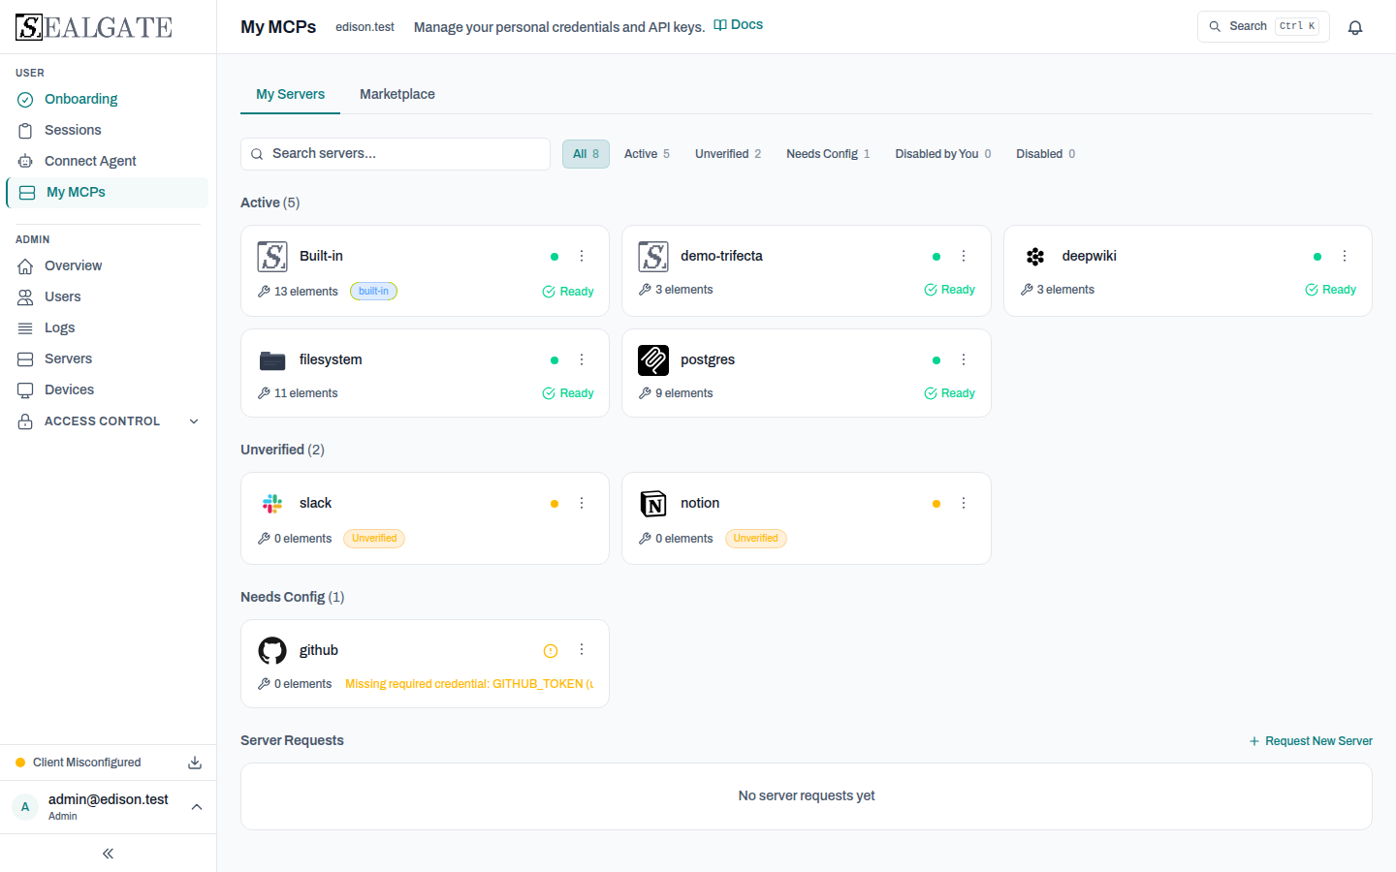Click the Slack logo icon
This screenshot has width=1396, height=872.
(x=272, y=503)
